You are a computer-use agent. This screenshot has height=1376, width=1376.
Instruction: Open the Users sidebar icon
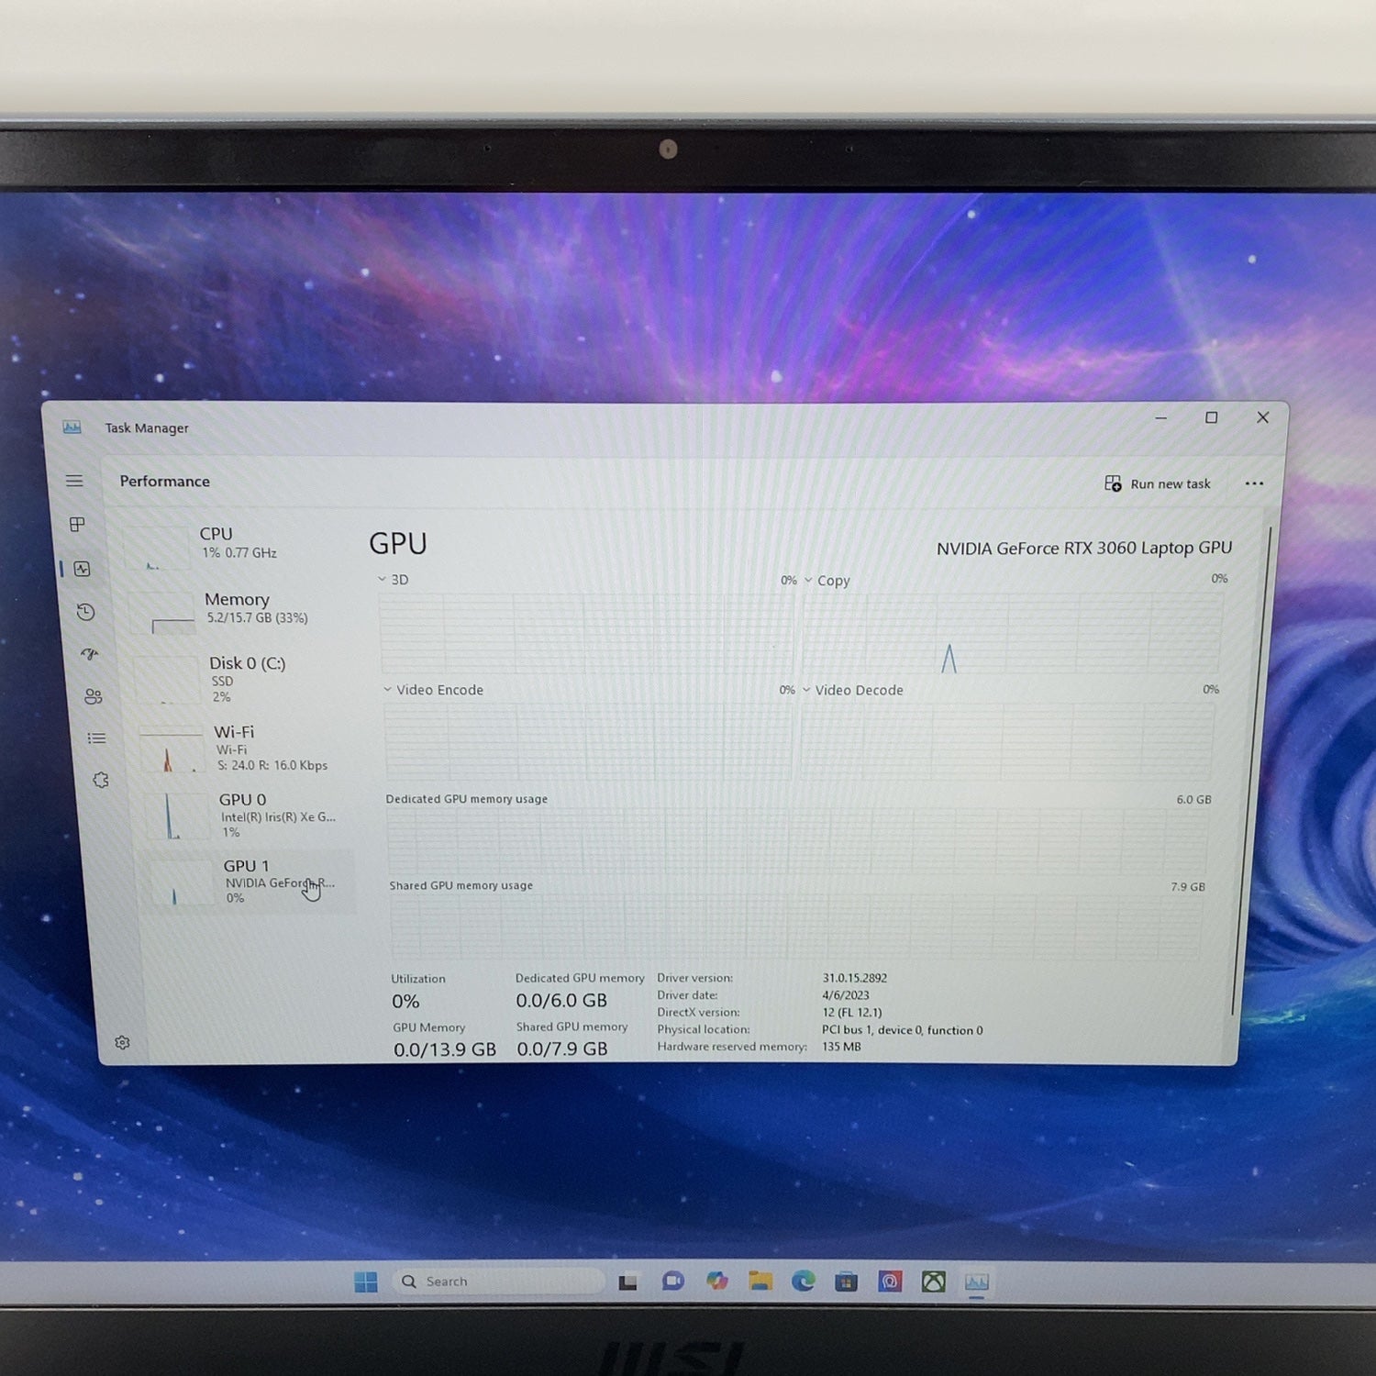point(94,696)
